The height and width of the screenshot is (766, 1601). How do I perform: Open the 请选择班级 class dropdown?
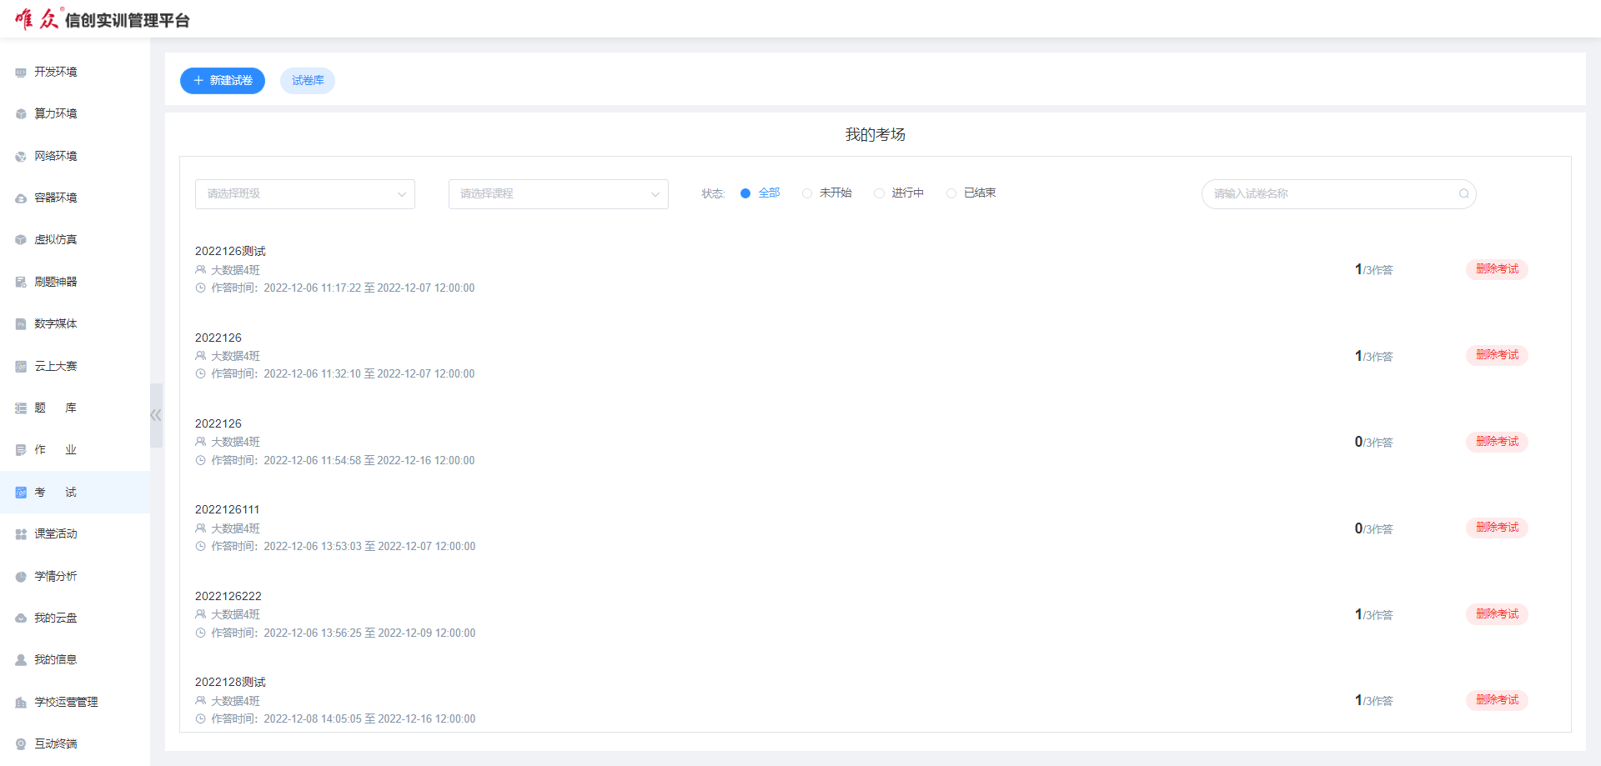click(304, 194)
